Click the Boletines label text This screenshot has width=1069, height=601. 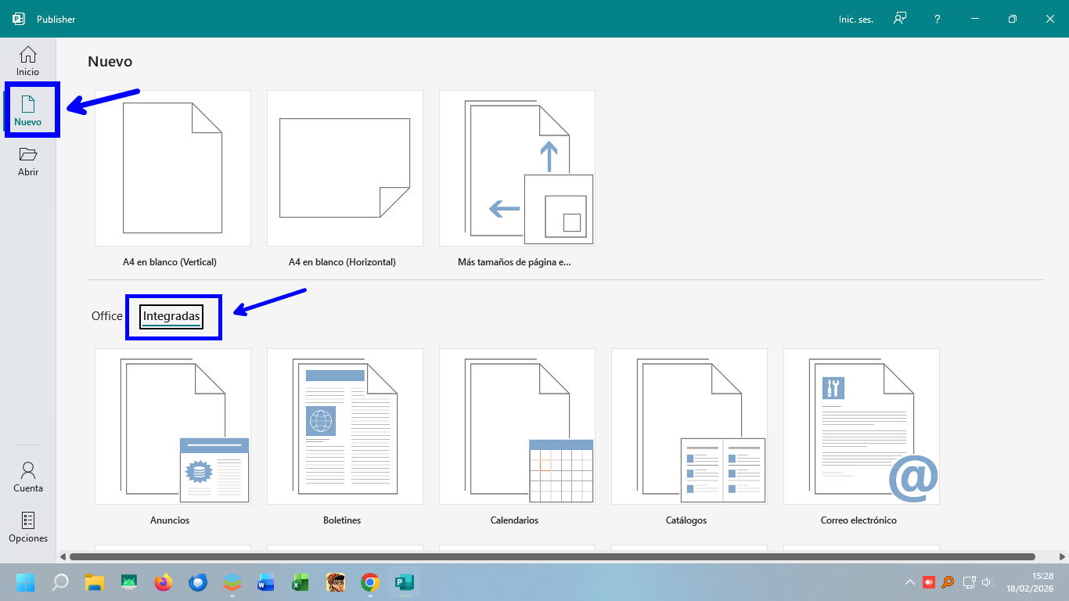[x=342, y=520]
